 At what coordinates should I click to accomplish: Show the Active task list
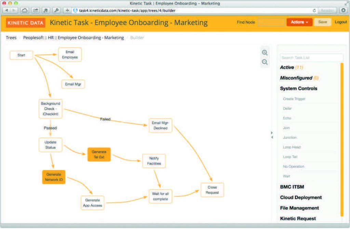tap(287, 68)
